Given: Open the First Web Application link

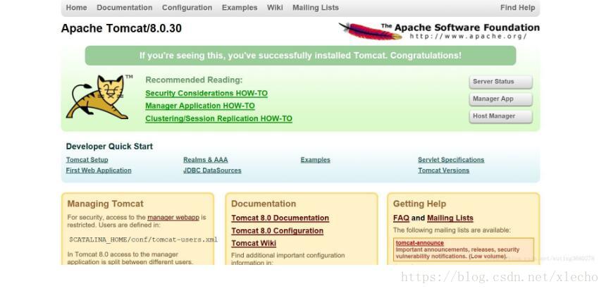Looking at the screenshot, I should point(99,171).
